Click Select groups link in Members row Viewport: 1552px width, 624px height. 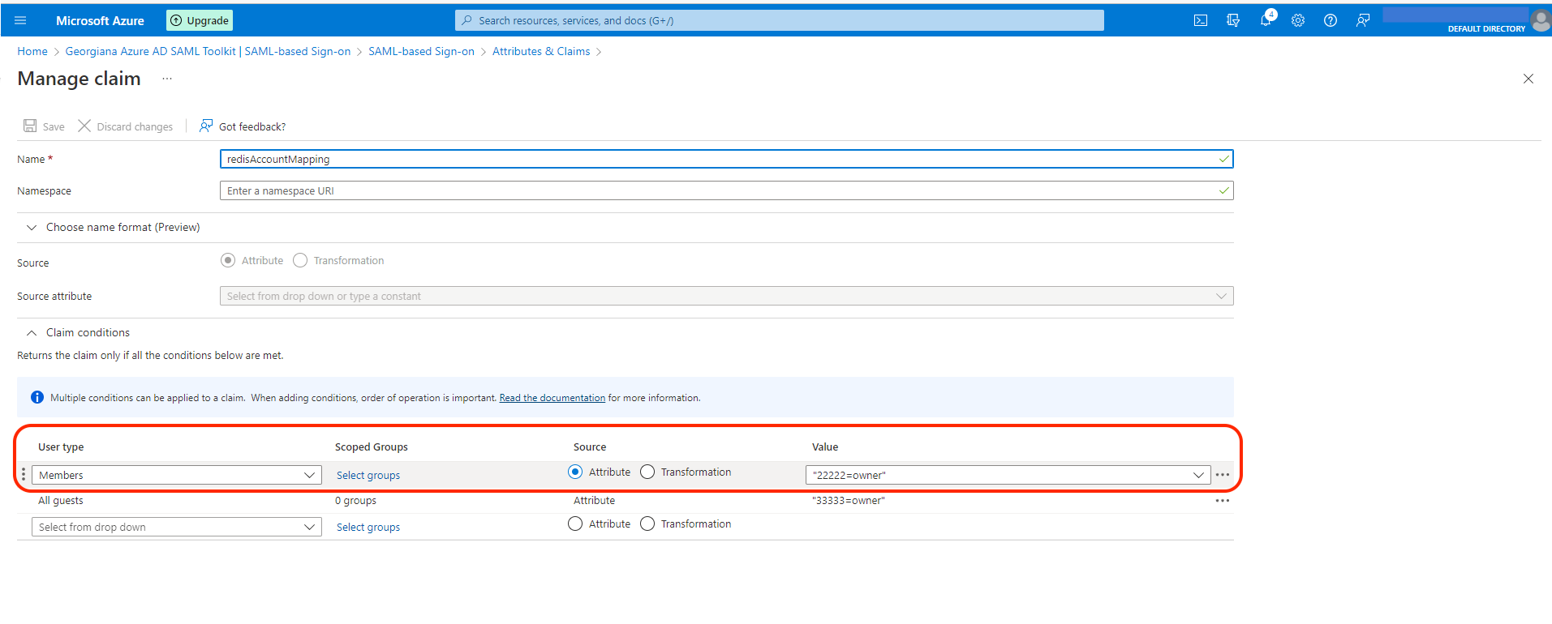tap(368, 475)
